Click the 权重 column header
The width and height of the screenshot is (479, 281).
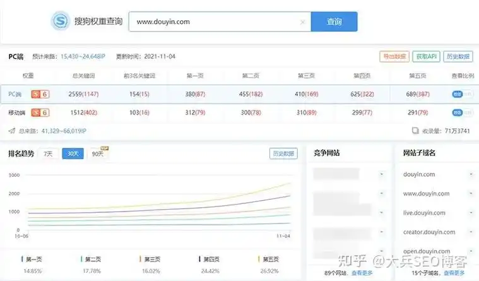[x=28, y=76]
